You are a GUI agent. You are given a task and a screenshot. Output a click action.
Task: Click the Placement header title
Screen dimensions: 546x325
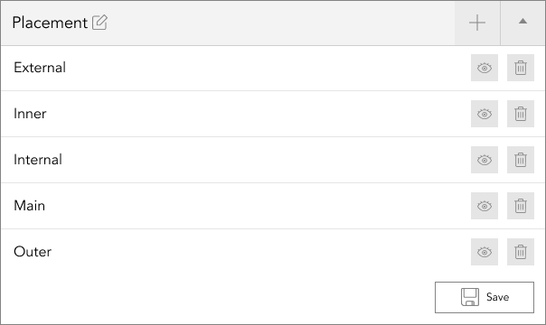pos(50,23)
